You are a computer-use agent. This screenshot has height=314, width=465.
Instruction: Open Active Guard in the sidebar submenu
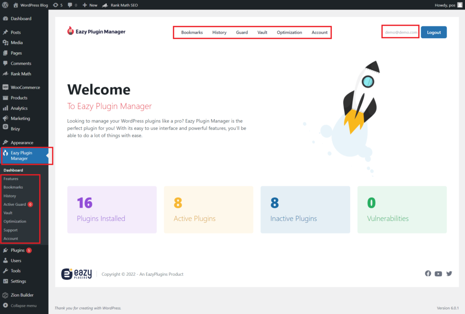pyautogui.click(x=18, y=204)
